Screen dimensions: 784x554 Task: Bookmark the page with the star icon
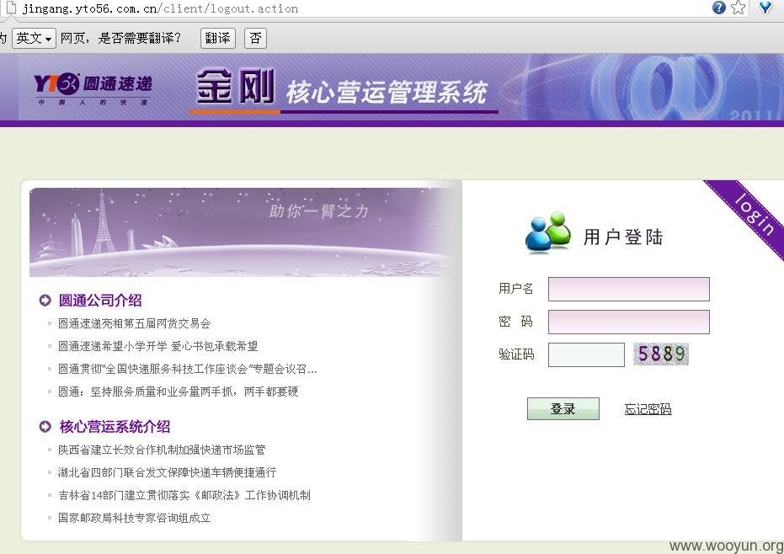pyautogui.click(x=738, y=8)
